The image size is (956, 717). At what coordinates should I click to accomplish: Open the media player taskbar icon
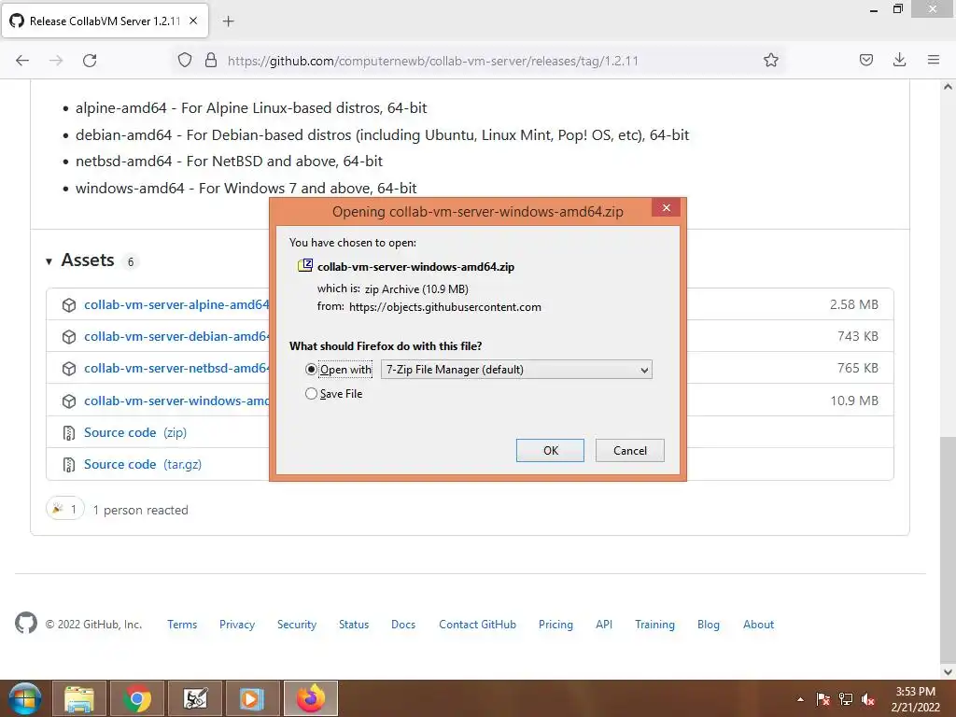(251, 698)
